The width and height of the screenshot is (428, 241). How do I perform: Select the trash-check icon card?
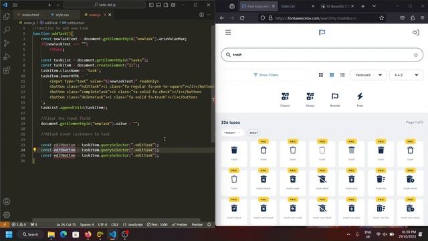234,212
